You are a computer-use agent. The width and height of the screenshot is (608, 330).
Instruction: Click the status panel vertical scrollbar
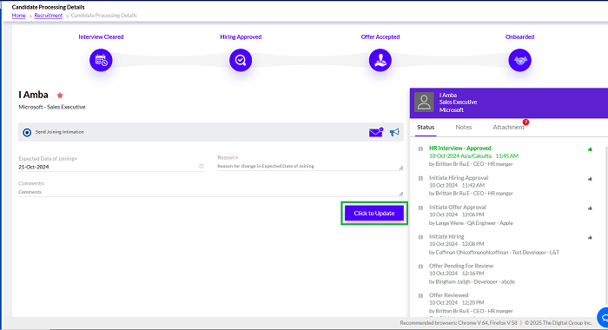(606, 225)
